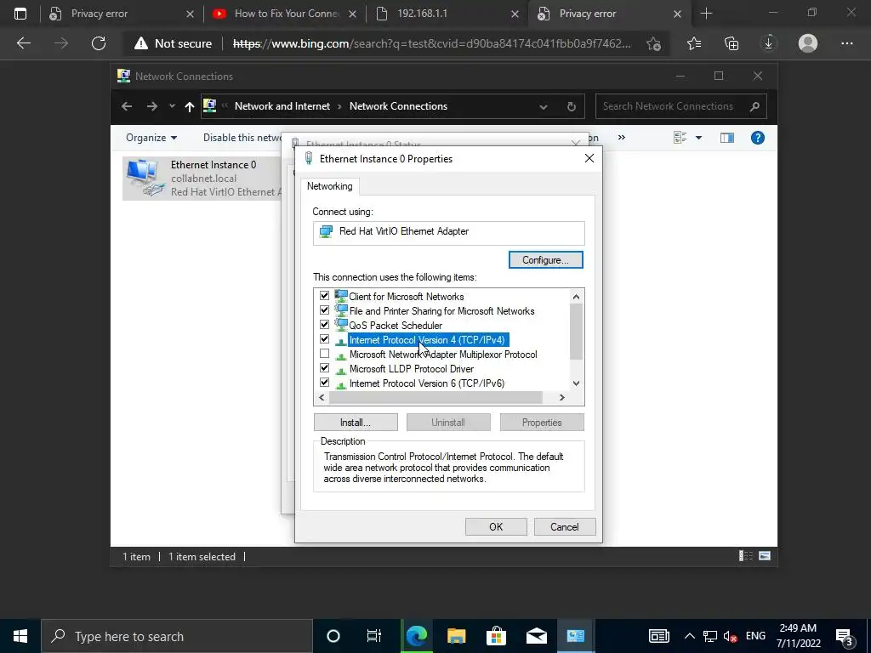The height and width of the screenshot is (653, 871).
Task: Uncheck QoS Packet Scheduler
Action: pos(324,325)
